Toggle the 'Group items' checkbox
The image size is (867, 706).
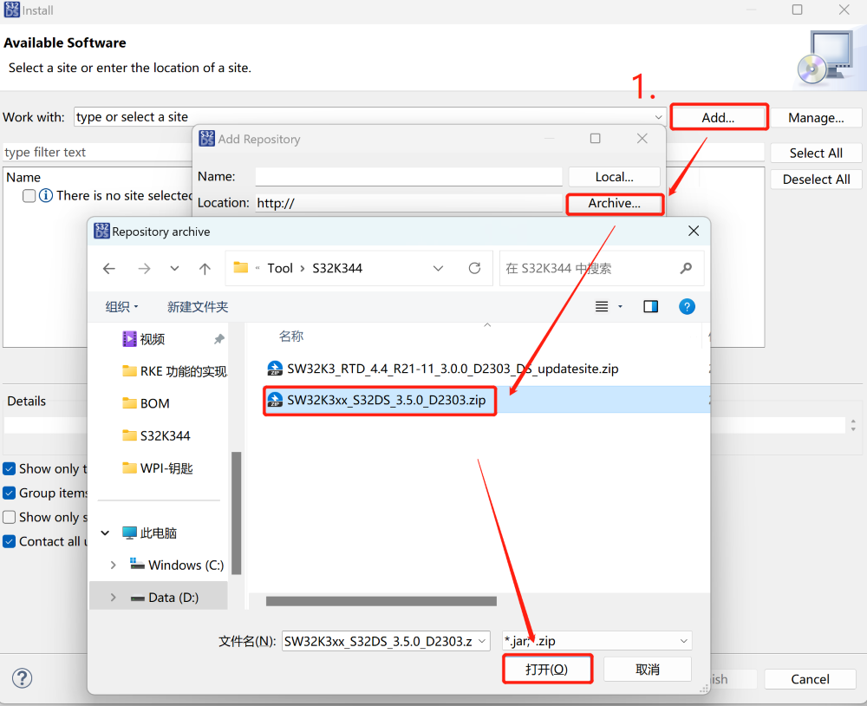pos(9,493)
